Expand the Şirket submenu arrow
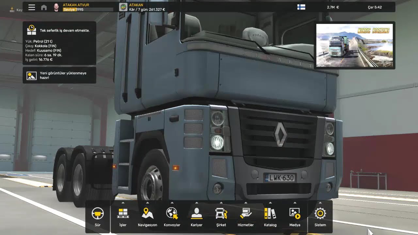Viewport: 418px width, 235px height. [221, 203]
